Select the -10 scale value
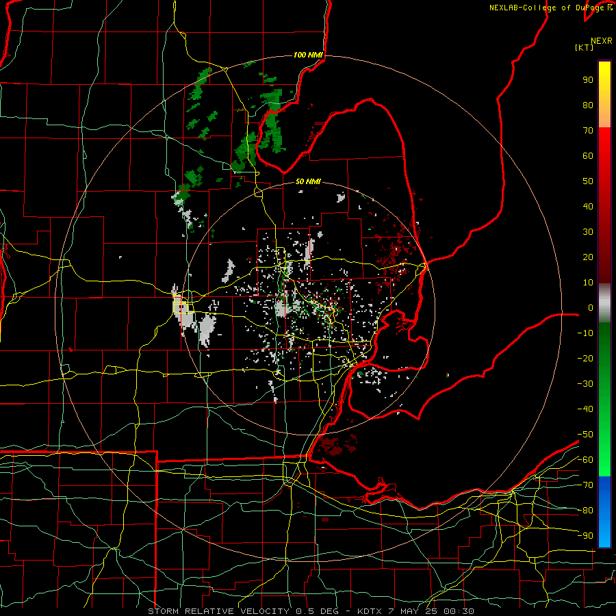The height and width of the screenshot is (616, 616). [x=585, y=333]
